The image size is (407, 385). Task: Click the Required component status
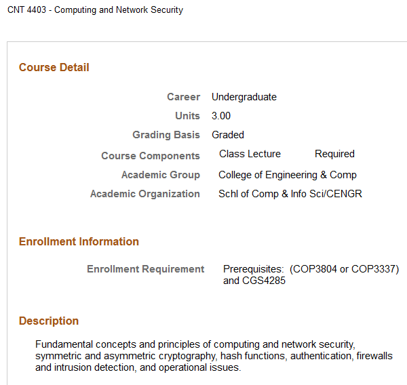(x=334, y=154)
